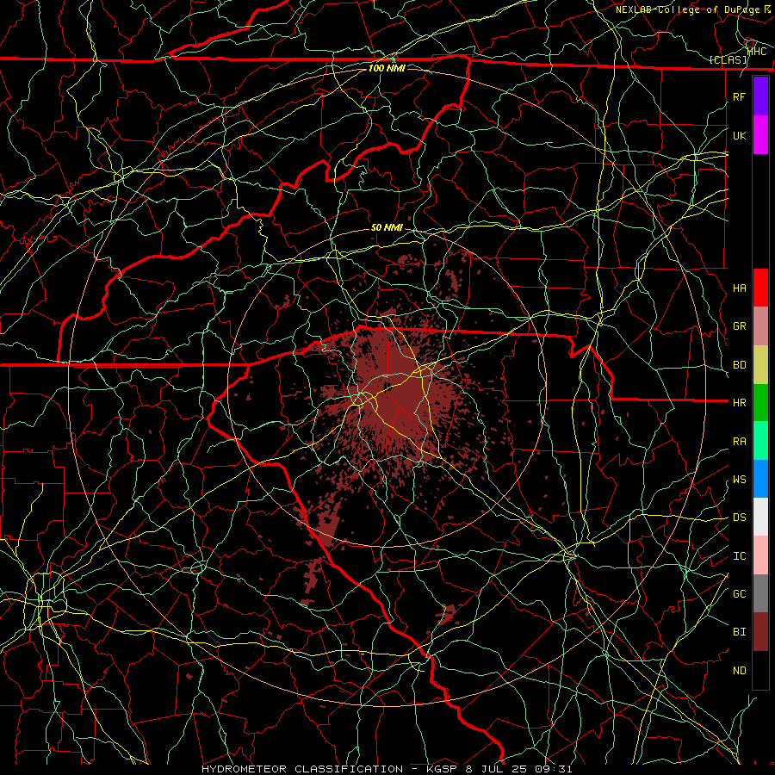Click the DS white legend swatch
775x775 pixels.
coord(760,517)
